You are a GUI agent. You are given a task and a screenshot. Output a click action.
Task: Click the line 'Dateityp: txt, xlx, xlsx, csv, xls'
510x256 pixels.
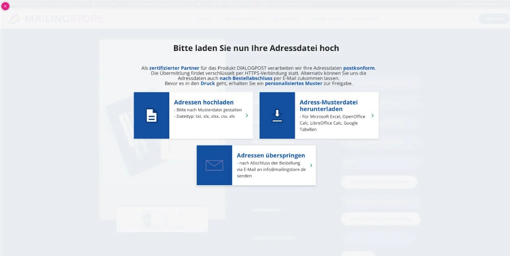point(205,116)
